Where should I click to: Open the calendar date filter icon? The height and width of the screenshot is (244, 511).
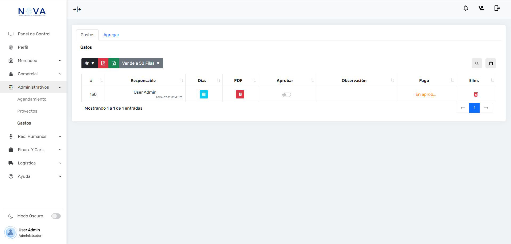click(491, 63)
